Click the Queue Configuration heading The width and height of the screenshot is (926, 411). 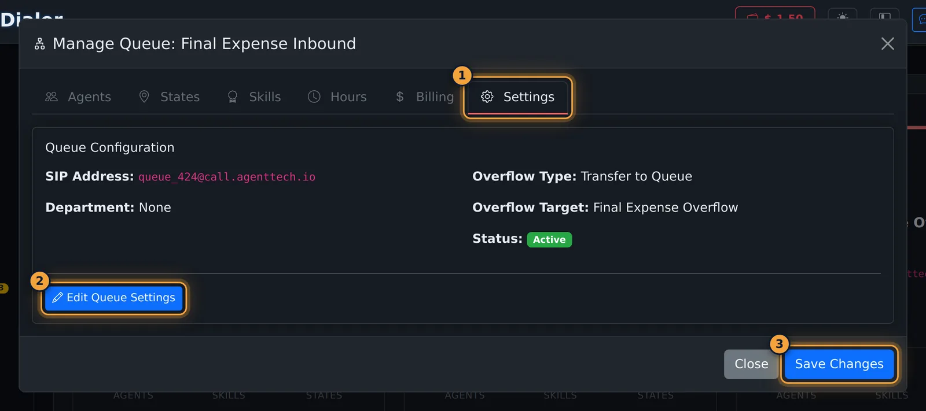[x=110, y=147]
